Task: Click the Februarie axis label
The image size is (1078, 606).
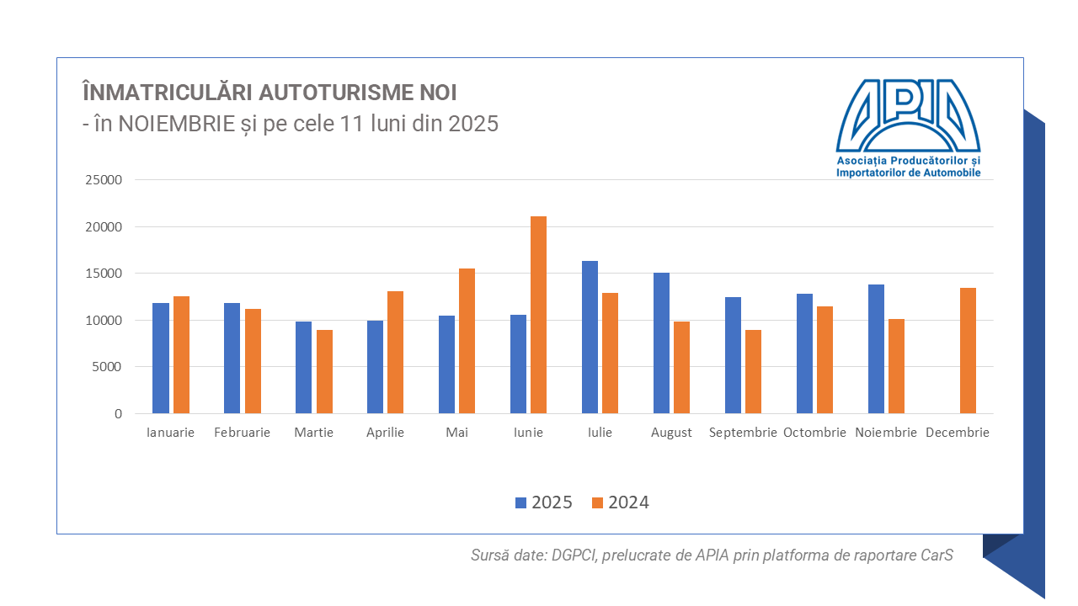Action: (x=242, y=433)
